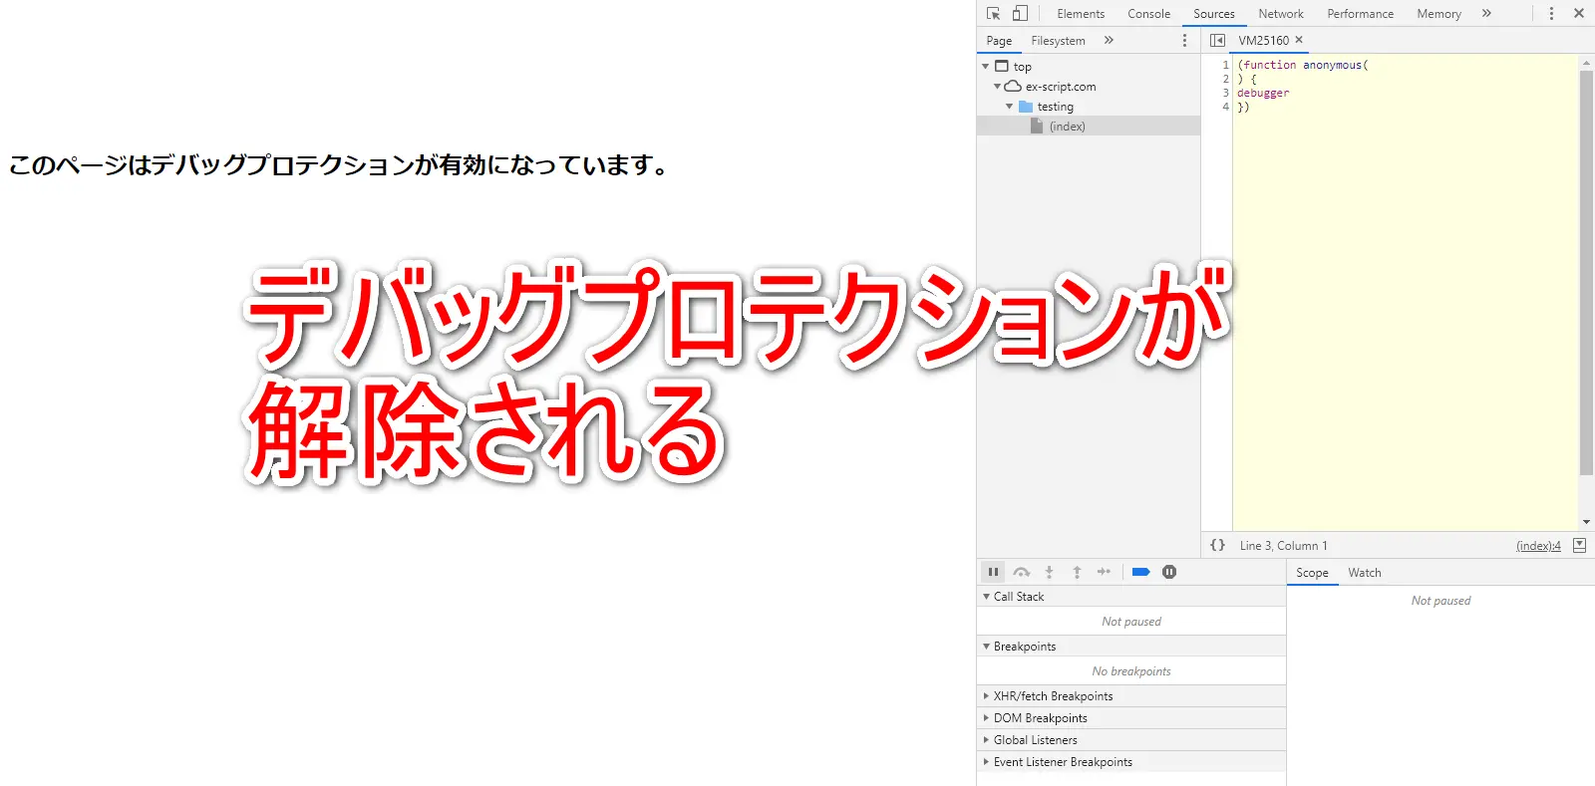Toggle the device toolbar icon
The width and height of the screenshot is (1595, 786).
click(1020, 13)
